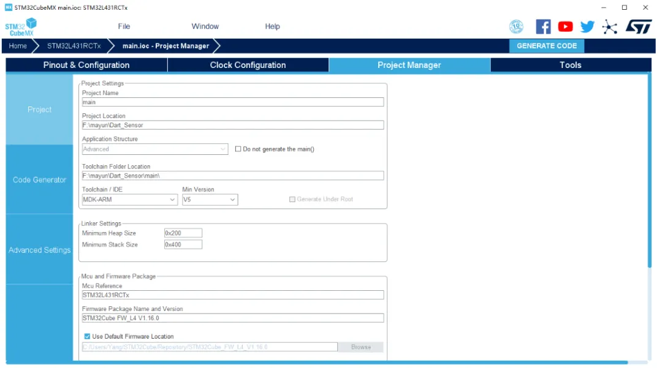
Task: Click main.ioc - Project Manager breadcrumb
Action: [x=165, y=46]
